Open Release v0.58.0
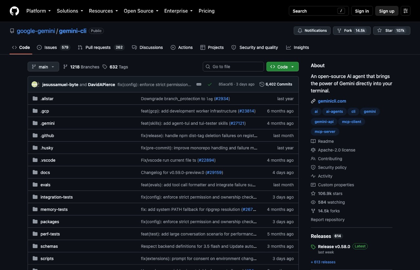Viewport: 420px width, 270px height. click(x=334, y=246)
